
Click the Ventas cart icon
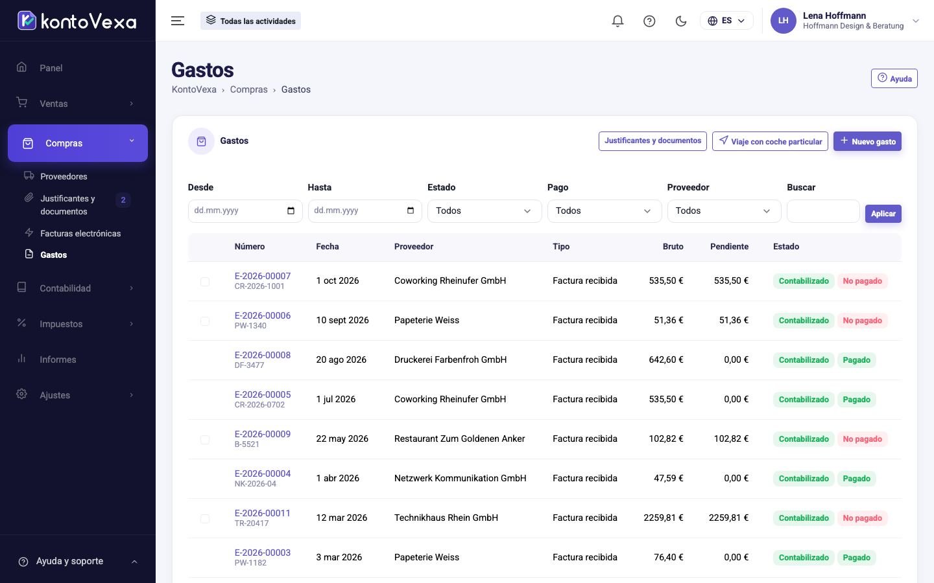click(21, 102)
